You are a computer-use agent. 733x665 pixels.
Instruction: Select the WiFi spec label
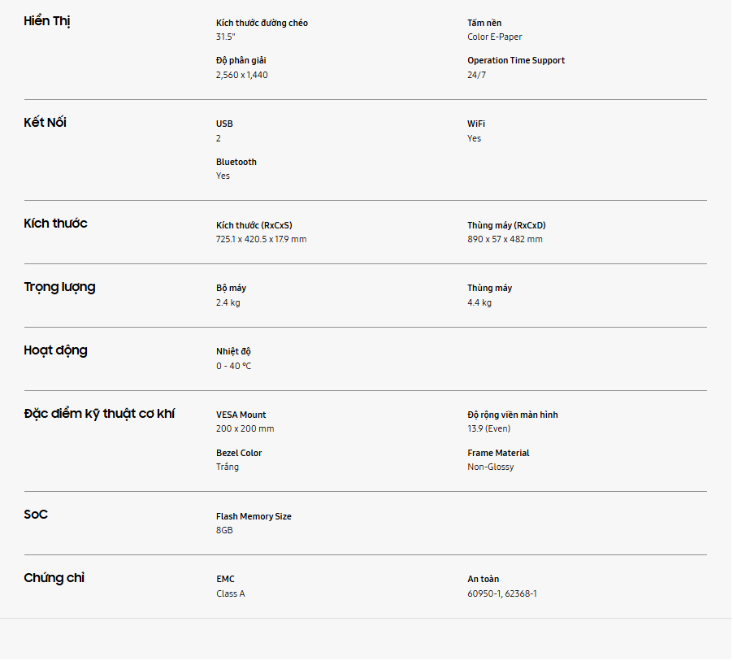click(475, 124)
